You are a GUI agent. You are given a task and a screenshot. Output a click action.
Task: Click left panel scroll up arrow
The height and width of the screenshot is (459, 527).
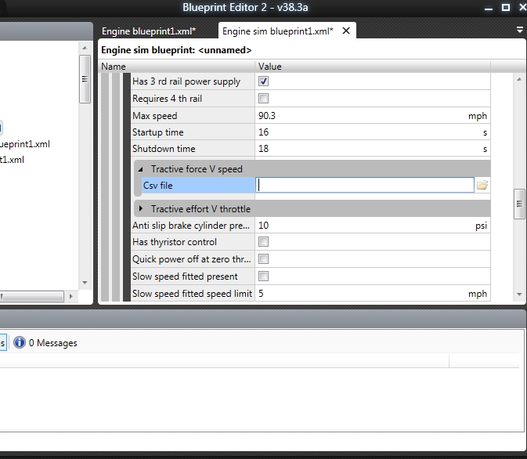[85, 48]
